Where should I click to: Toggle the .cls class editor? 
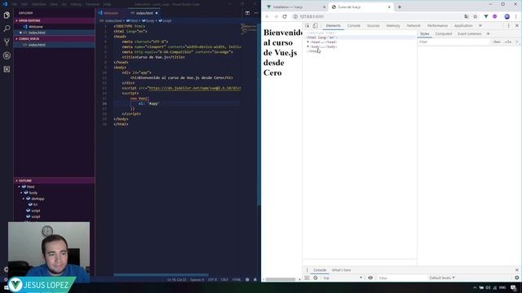click(507, 42)
